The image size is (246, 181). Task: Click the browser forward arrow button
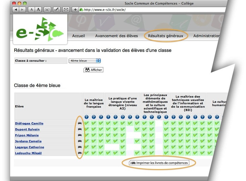pyautogui.click(x=22, y=10)
